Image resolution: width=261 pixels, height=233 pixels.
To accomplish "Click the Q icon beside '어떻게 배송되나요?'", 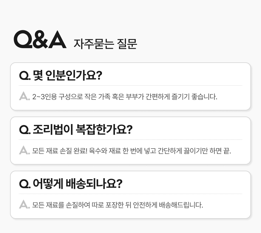I will (24, 184).
